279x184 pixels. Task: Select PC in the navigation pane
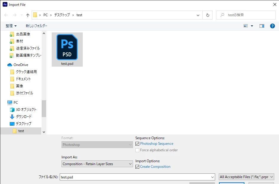click(x=16, y=103)
